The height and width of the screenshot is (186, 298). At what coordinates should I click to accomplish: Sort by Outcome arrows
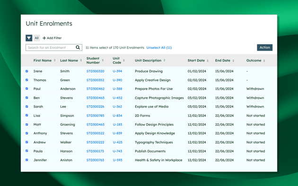click(x=264, y=60)
